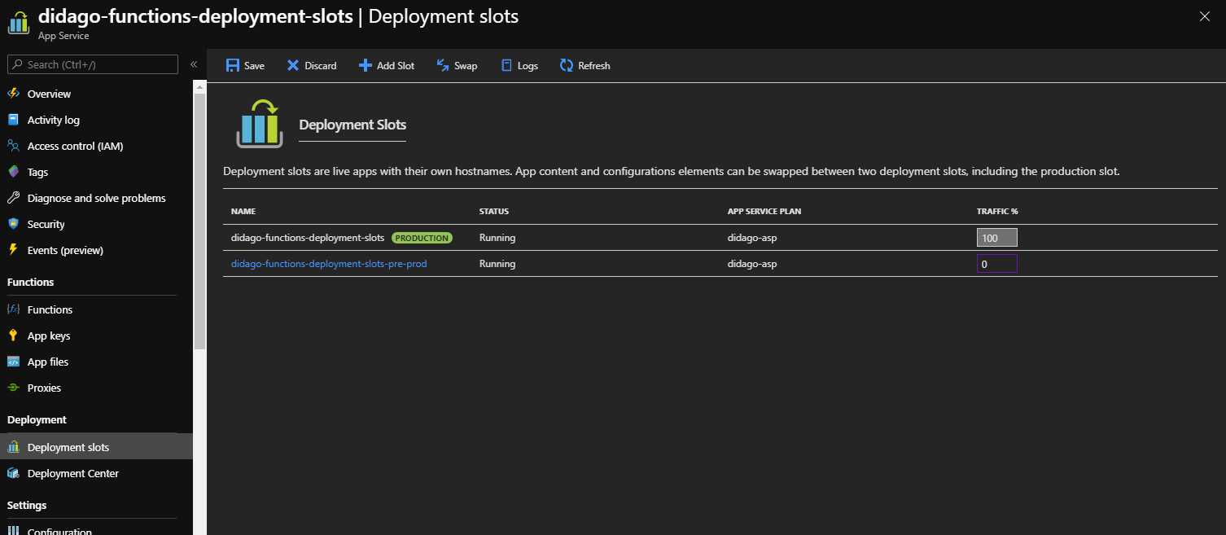This screenshot has width=1226, height=535.
Task: Open App keys from sidebar
Action: 49,335
